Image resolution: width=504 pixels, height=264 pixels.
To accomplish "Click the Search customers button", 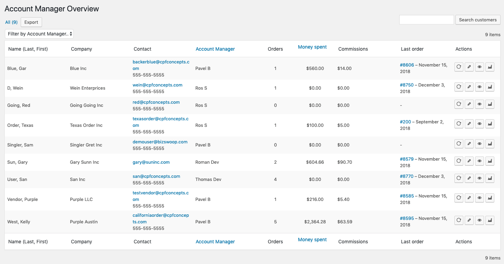I will click(478, 20).
